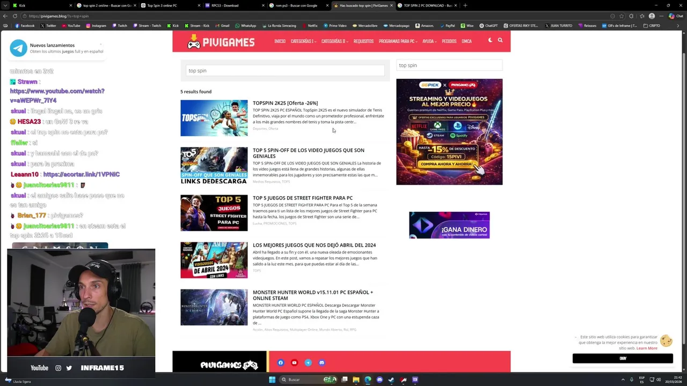Viewport: 687px width, 386px height.
Task: Open Task View on the taskbar
Action: tap(344, 380)
